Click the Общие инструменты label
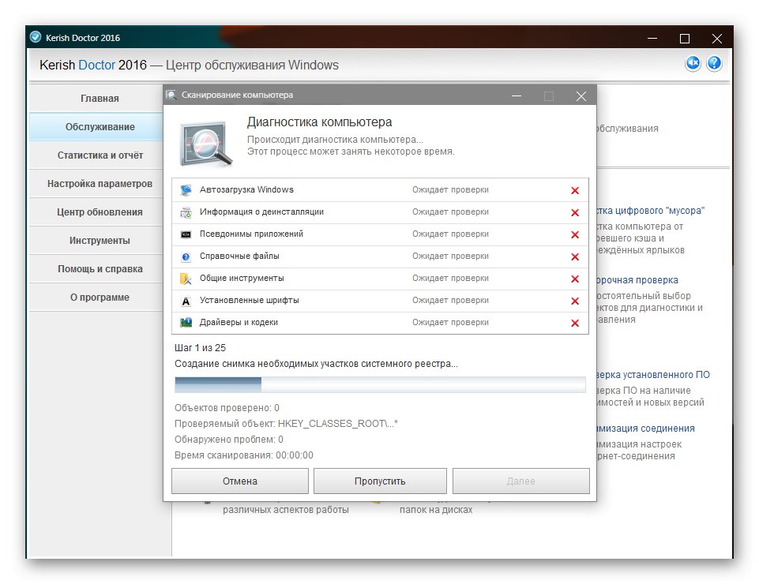 click(242, 279)
